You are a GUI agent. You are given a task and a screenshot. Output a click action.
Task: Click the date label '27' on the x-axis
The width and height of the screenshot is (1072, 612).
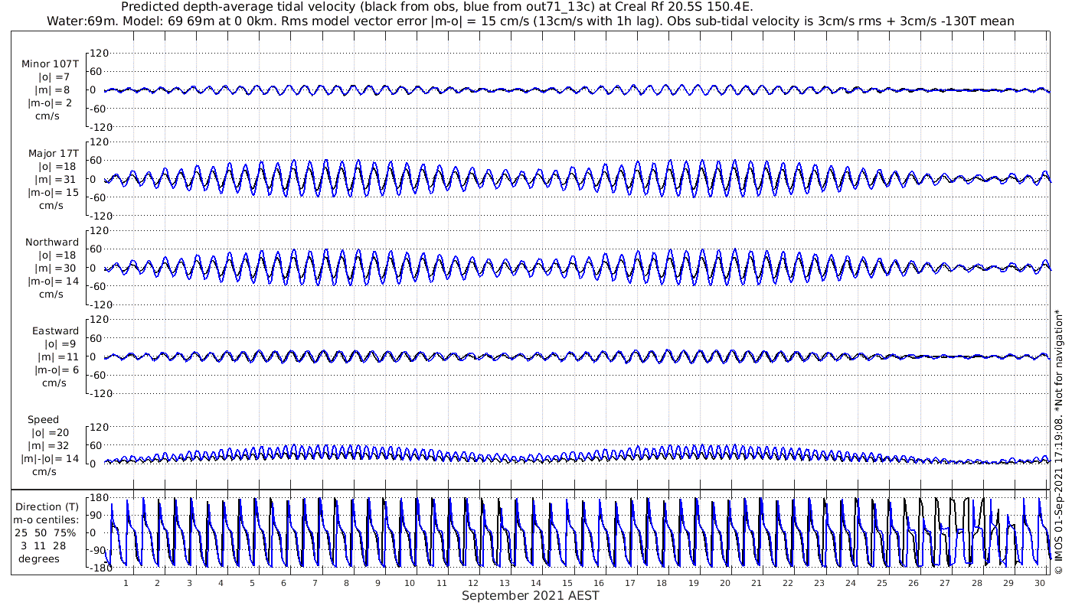946,583
